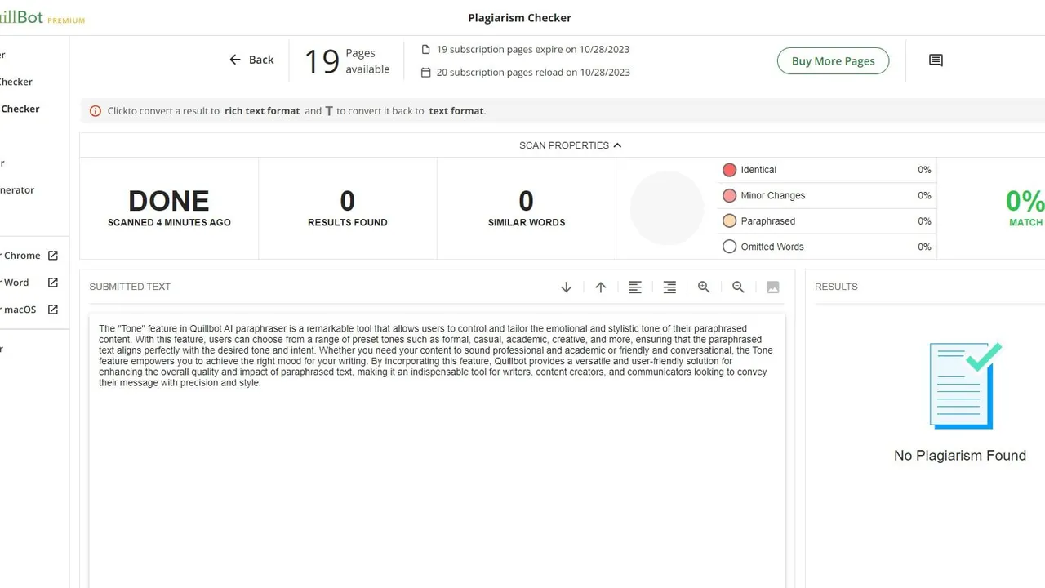Screen dimensions: 1045x588
Task: Zoom in on submitted text
Action: pyautogui.click(x=704, y=287)
